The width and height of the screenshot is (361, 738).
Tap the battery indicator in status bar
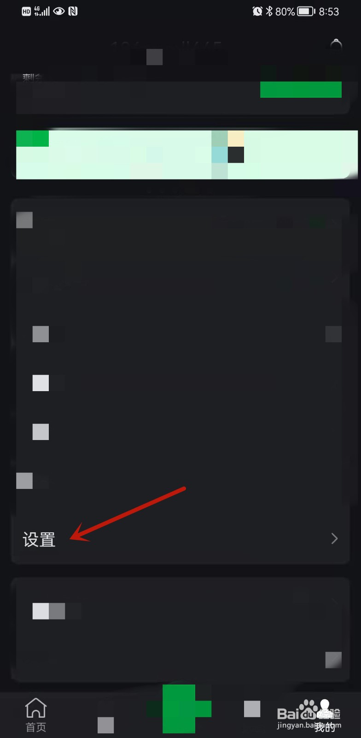point(306,12)
